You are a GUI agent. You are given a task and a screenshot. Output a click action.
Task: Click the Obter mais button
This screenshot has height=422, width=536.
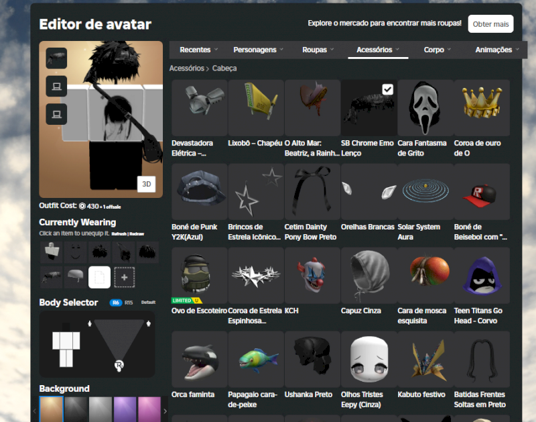click(490, 24)
